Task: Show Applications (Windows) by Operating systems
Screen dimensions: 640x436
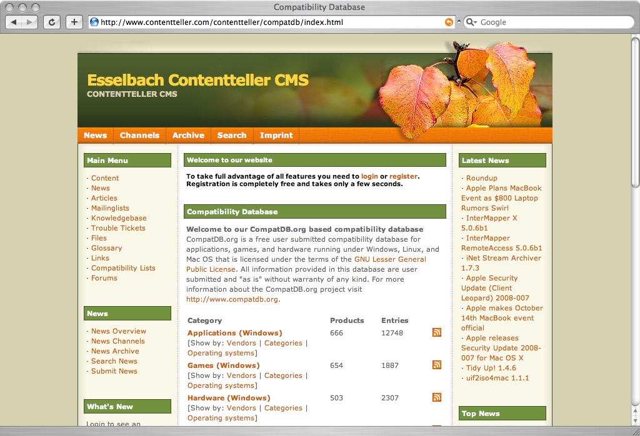Action: point(221,353)
